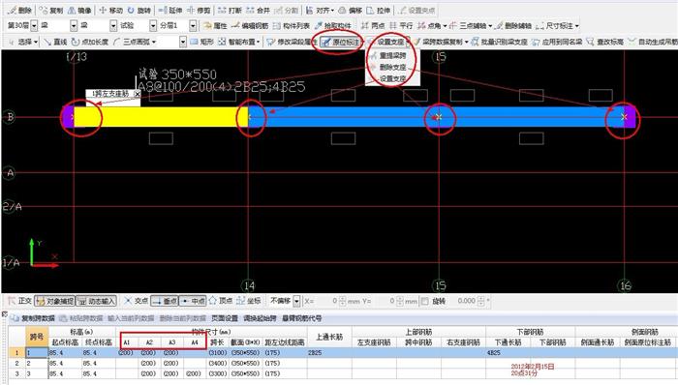The width and height of the screenshot is (678, 385).
Task: Close the 1跨左支座筋 input box
Action: point(138,94)
